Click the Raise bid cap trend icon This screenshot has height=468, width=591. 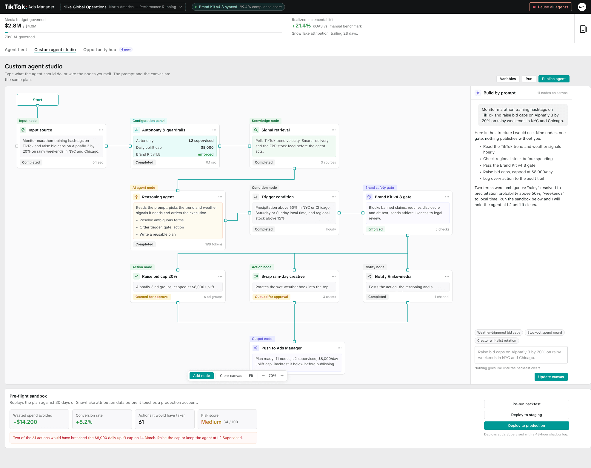tap(136, 276)
